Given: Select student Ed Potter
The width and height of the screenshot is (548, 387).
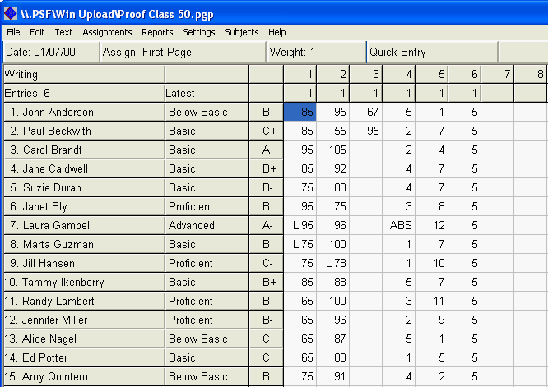Looking at the screenshot, I should tap(84, 357).
